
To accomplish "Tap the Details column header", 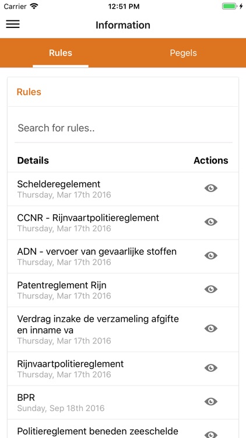I will pos(33,161).
